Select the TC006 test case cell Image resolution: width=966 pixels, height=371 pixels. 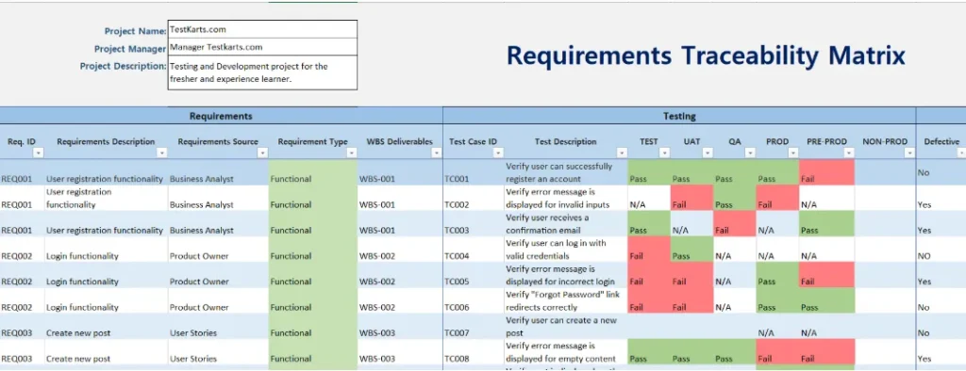[474, 301]
